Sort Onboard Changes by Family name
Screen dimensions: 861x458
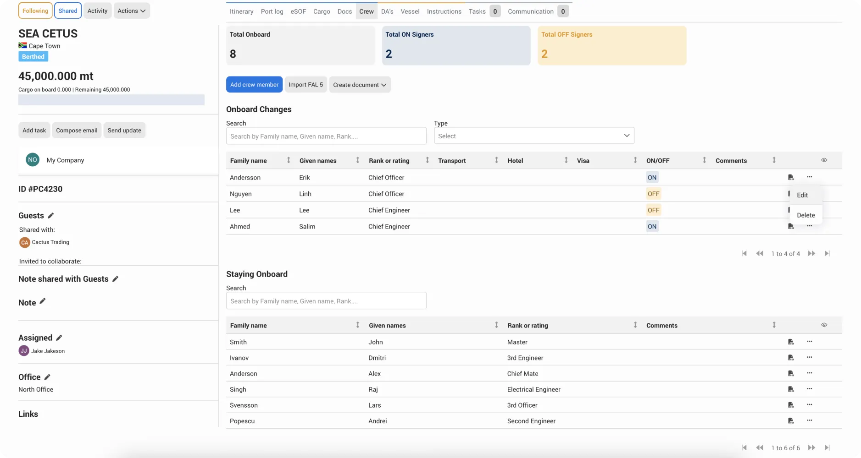289,160
